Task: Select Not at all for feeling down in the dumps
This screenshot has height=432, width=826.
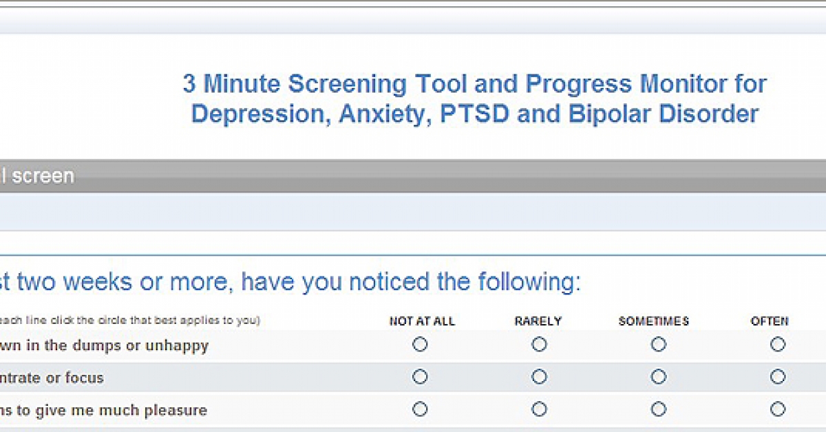Action: pos(421,345)
